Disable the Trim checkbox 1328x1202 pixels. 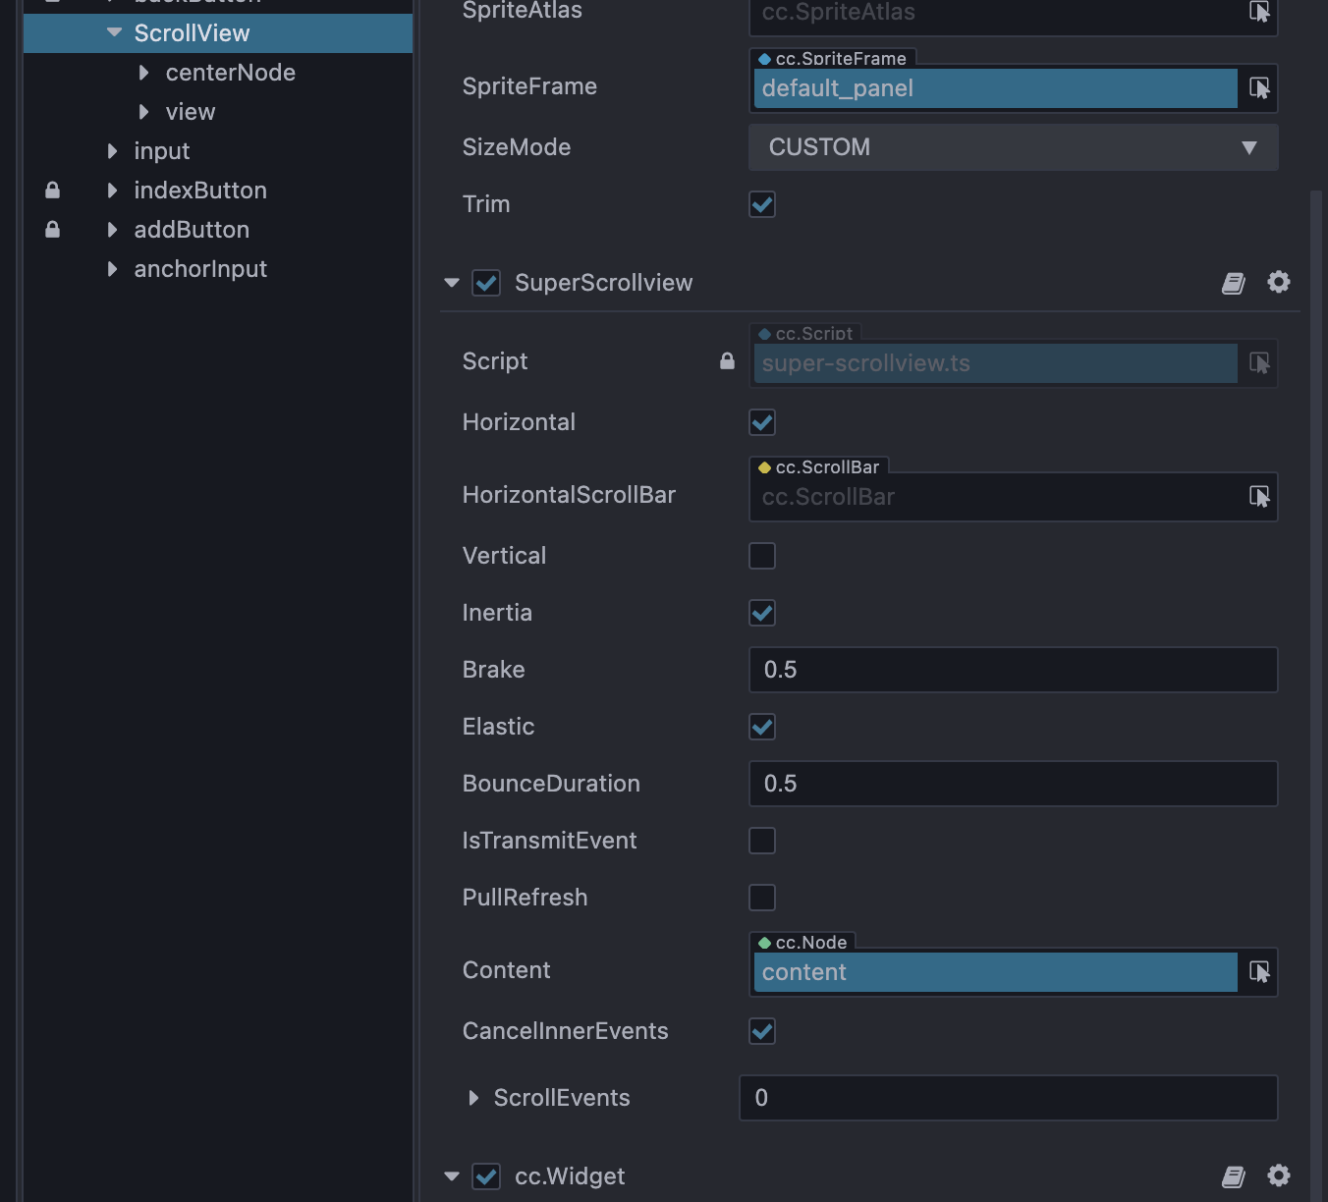coord(761,204)
